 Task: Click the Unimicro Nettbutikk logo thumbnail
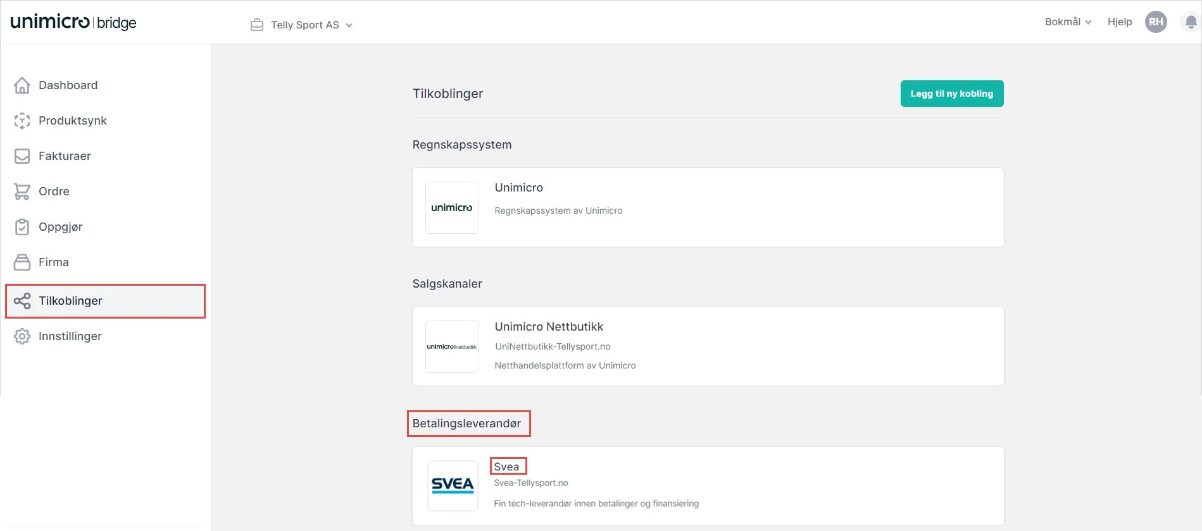click(452, 346)
